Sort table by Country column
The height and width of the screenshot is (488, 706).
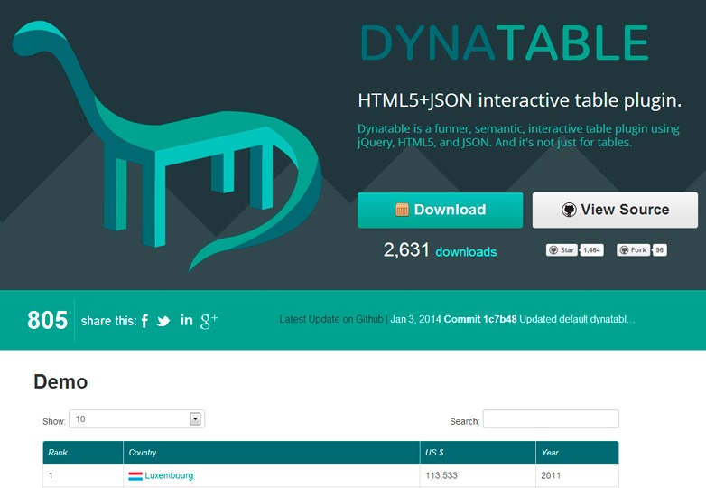143,452
